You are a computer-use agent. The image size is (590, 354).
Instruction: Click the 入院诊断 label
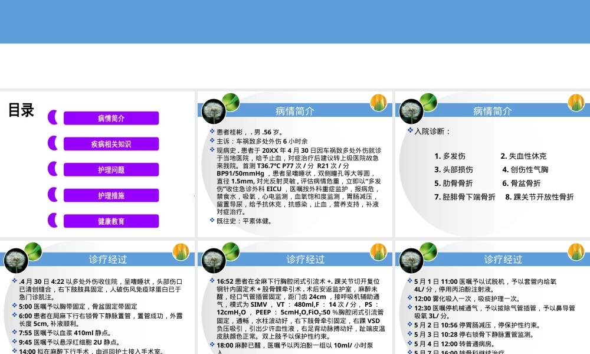point(432,132)
